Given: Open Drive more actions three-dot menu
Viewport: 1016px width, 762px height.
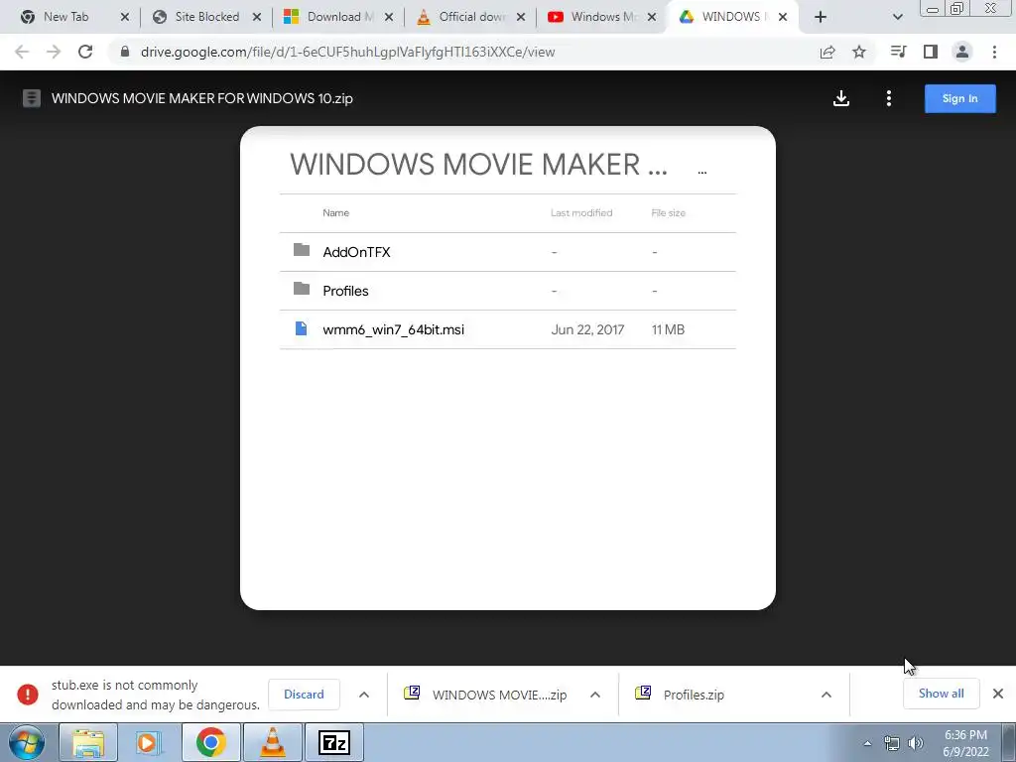Looking at the screenshot, I should pos(888,98).
